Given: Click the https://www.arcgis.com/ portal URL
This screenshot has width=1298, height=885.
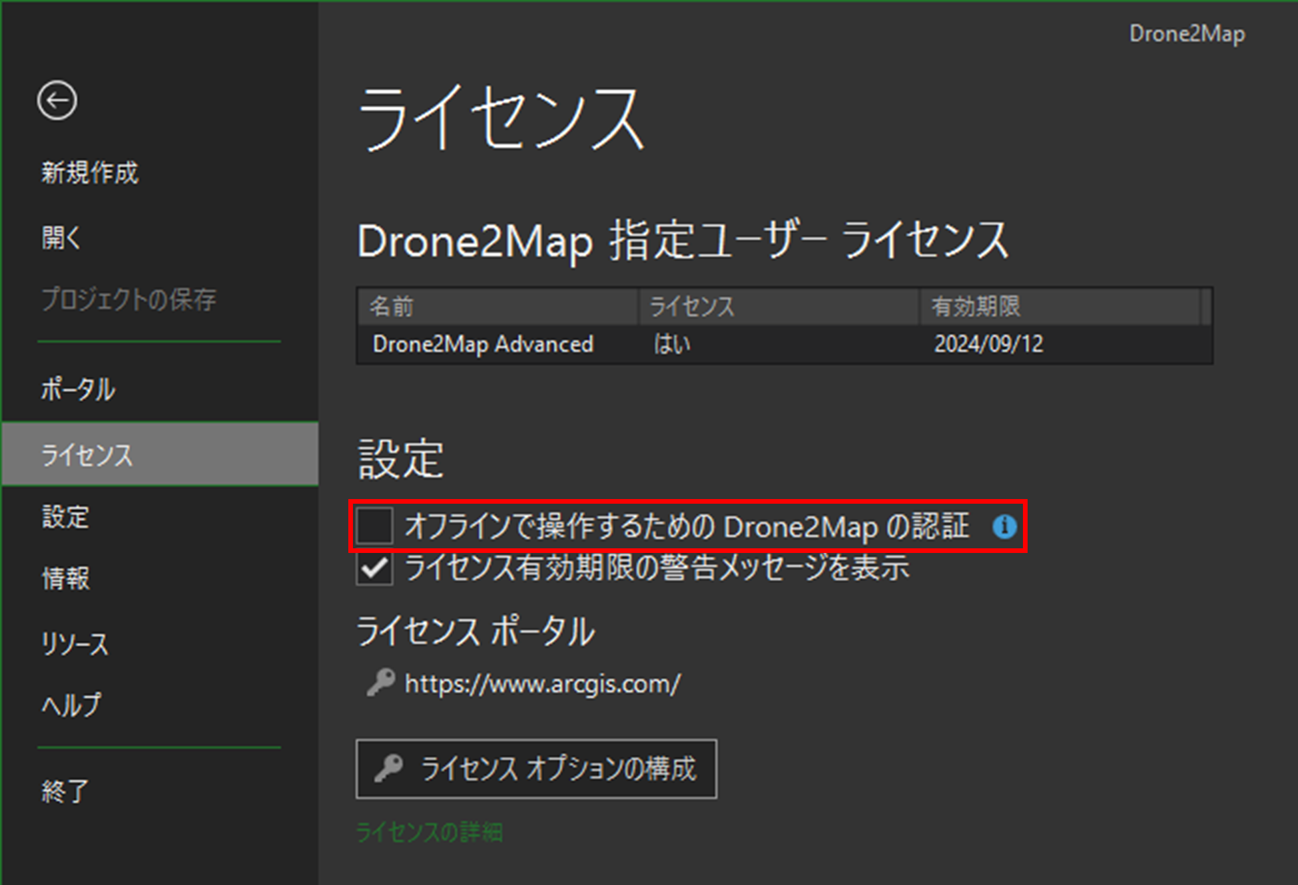Looking at the screenshot, I should 543,683.
